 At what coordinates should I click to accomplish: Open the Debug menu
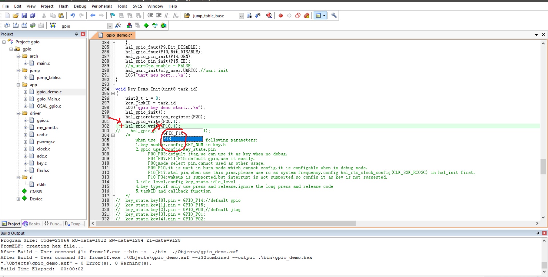click(x=80, y=6)
